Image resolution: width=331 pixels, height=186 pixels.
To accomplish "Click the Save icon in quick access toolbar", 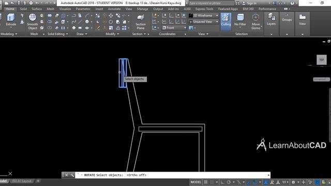I will pos(19,3).
